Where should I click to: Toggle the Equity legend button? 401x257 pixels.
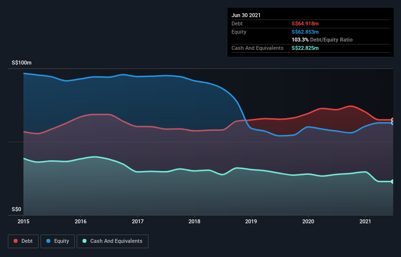click(x=58, y=241)
